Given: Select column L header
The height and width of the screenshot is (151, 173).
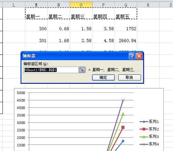Looking at the screenshot, I should point(14,5).
